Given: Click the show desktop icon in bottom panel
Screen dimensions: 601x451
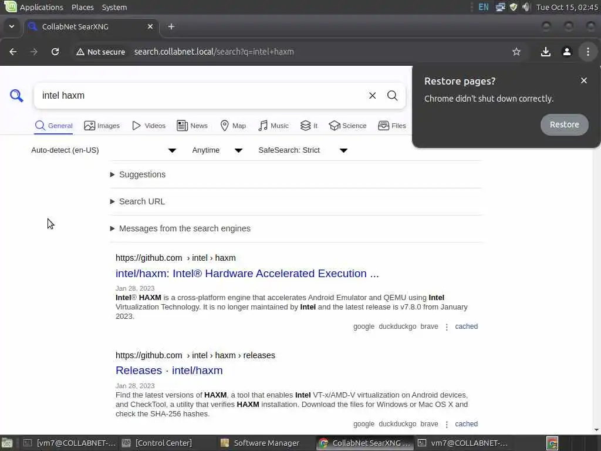Looking at the screenshot, I should tap(7, 443).
